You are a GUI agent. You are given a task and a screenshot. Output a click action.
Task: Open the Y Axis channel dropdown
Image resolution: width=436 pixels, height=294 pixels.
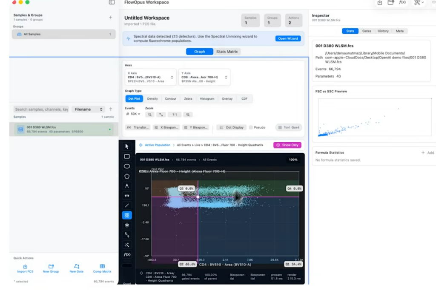click(204, 77)
